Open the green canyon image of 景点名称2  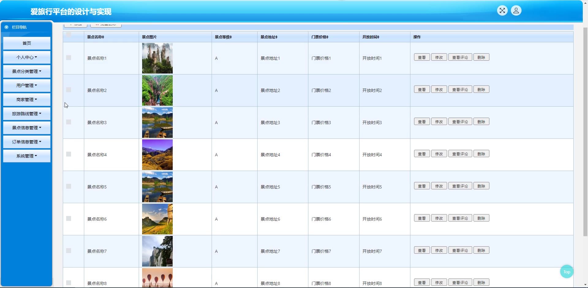[157, 90]
